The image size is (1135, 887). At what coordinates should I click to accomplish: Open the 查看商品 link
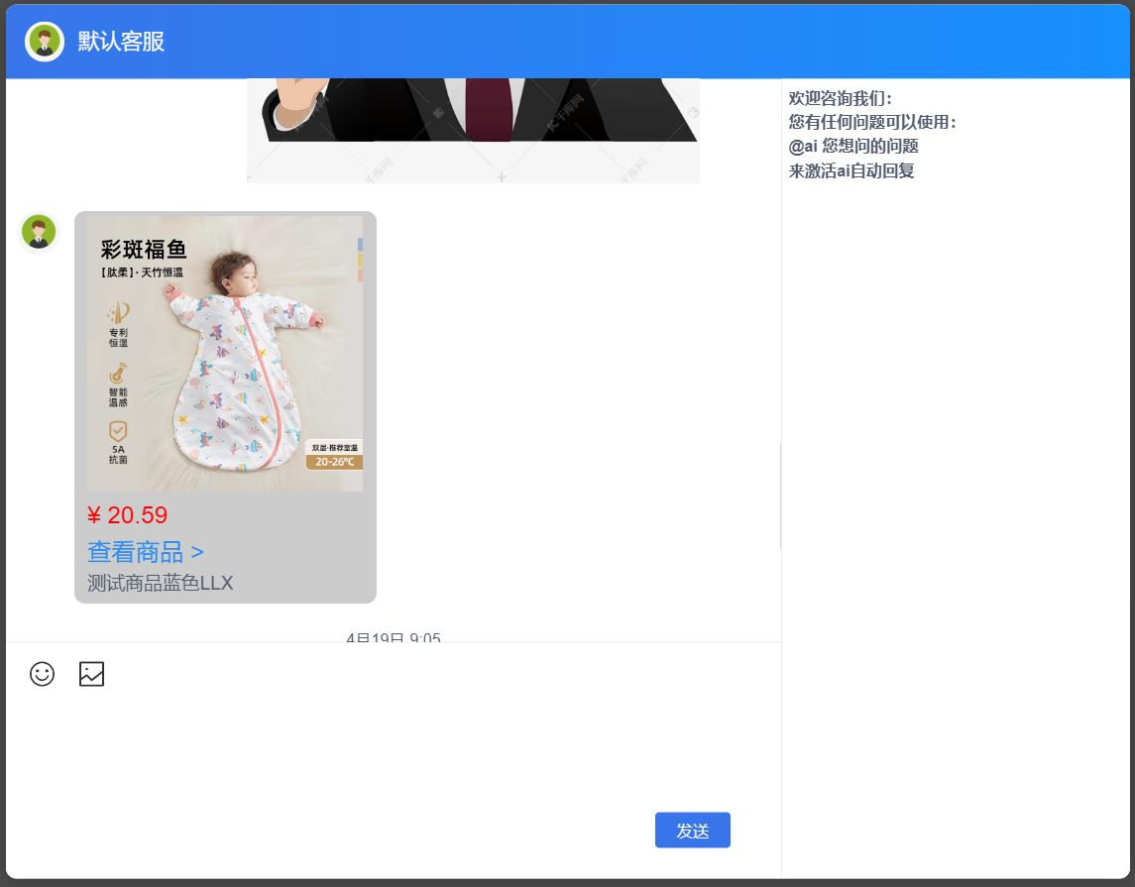146,552
